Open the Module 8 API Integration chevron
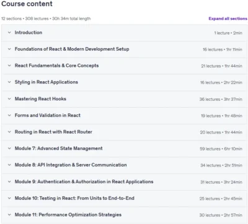Screen dimensions: 248x224 9,165
